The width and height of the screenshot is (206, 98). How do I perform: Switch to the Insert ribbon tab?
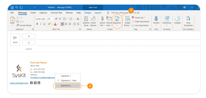point(33,13)
